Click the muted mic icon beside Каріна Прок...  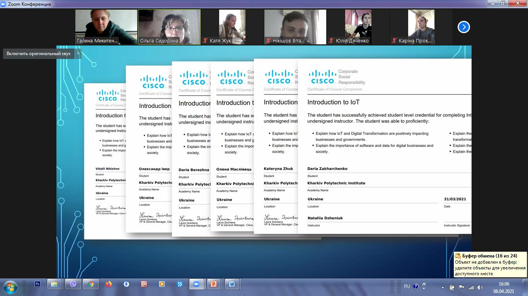tap(395, 40)
